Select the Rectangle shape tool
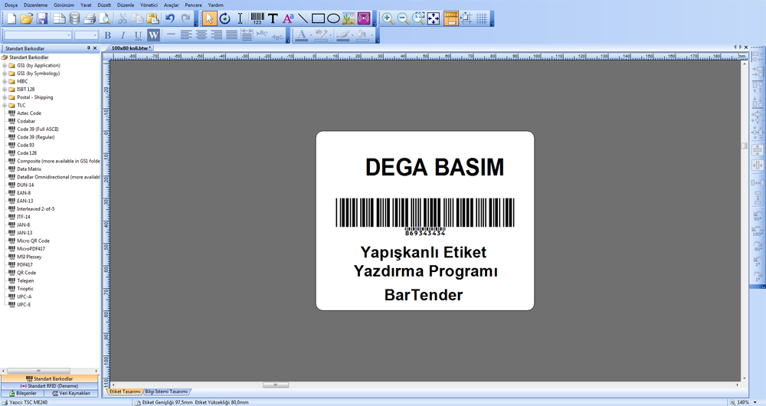 click(319, 19)
